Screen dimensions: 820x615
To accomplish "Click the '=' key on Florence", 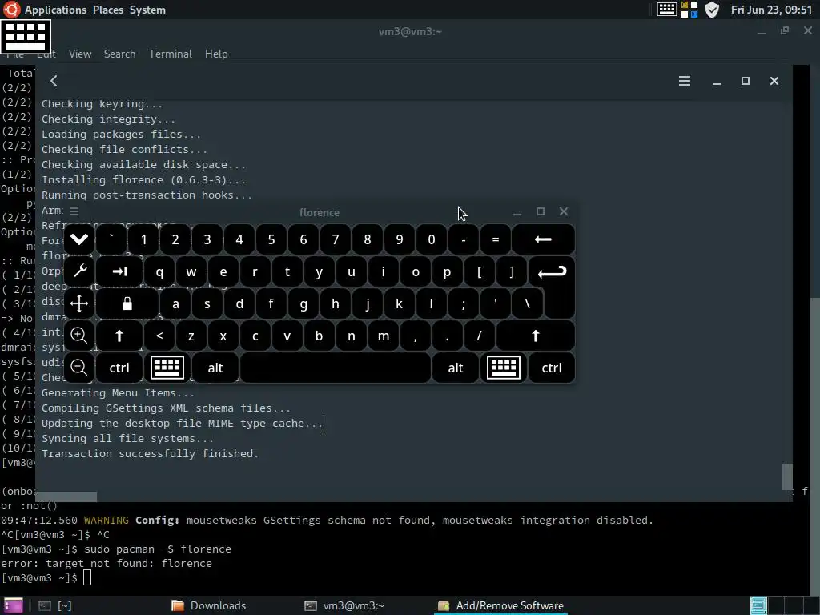I will tap(495, 239).
